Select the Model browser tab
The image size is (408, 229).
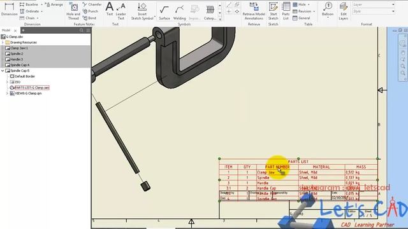tap(6, 31)
